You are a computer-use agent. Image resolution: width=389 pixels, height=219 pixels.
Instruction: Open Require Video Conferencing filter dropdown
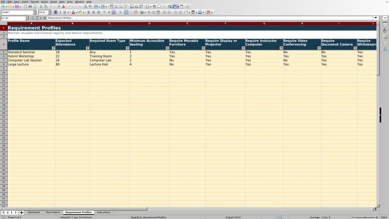319,48
